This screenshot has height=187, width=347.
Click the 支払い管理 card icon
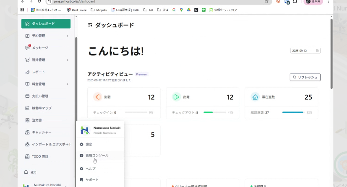(x=27, y=96)
